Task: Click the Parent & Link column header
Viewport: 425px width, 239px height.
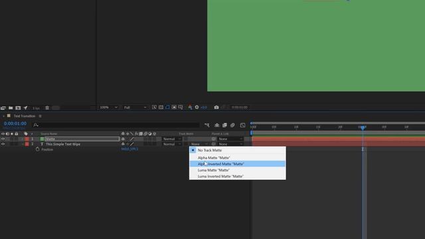Action: click(x=220, y=134)
